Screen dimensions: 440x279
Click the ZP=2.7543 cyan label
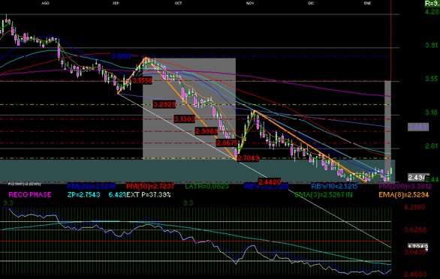pos(84,194)
